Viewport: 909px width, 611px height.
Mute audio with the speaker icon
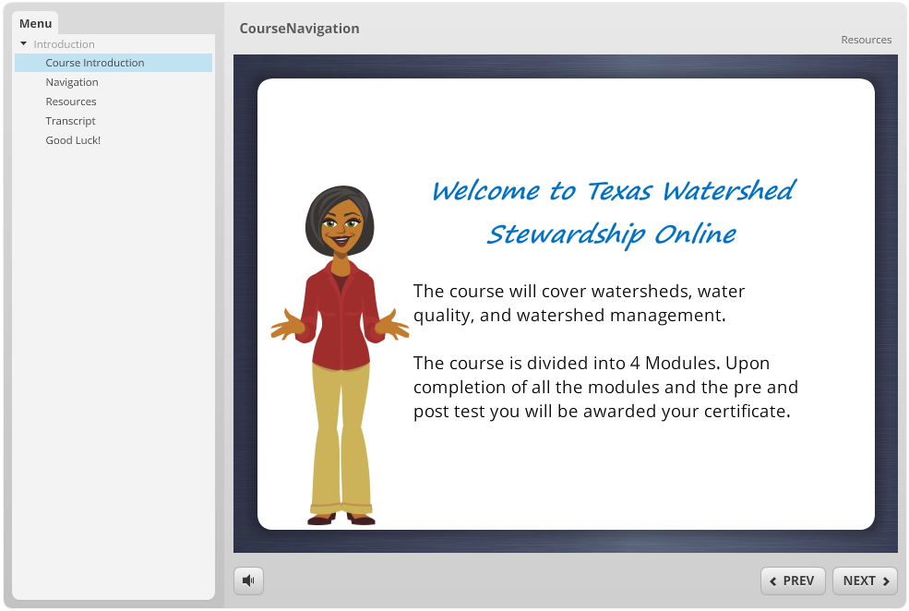point(248,581)
